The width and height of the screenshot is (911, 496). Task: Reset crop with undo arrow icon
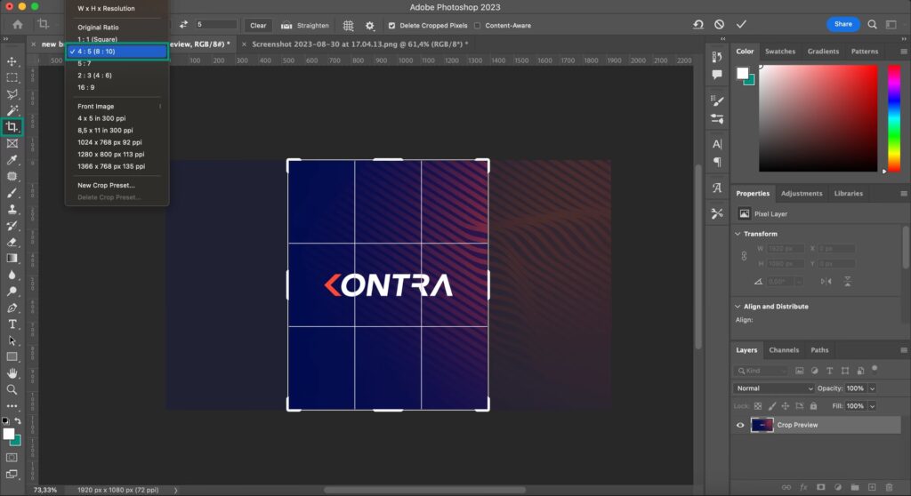[697, 25]
